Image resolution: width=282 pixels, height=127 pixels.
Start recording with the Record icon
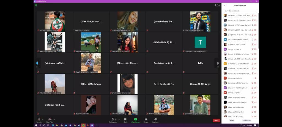coord(146,120)
